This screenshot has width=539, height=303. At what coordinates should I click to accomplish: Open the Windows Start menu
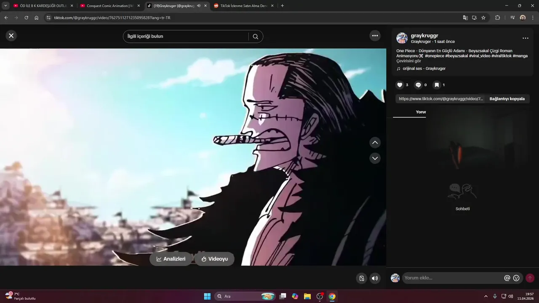(x=207, y=296)
